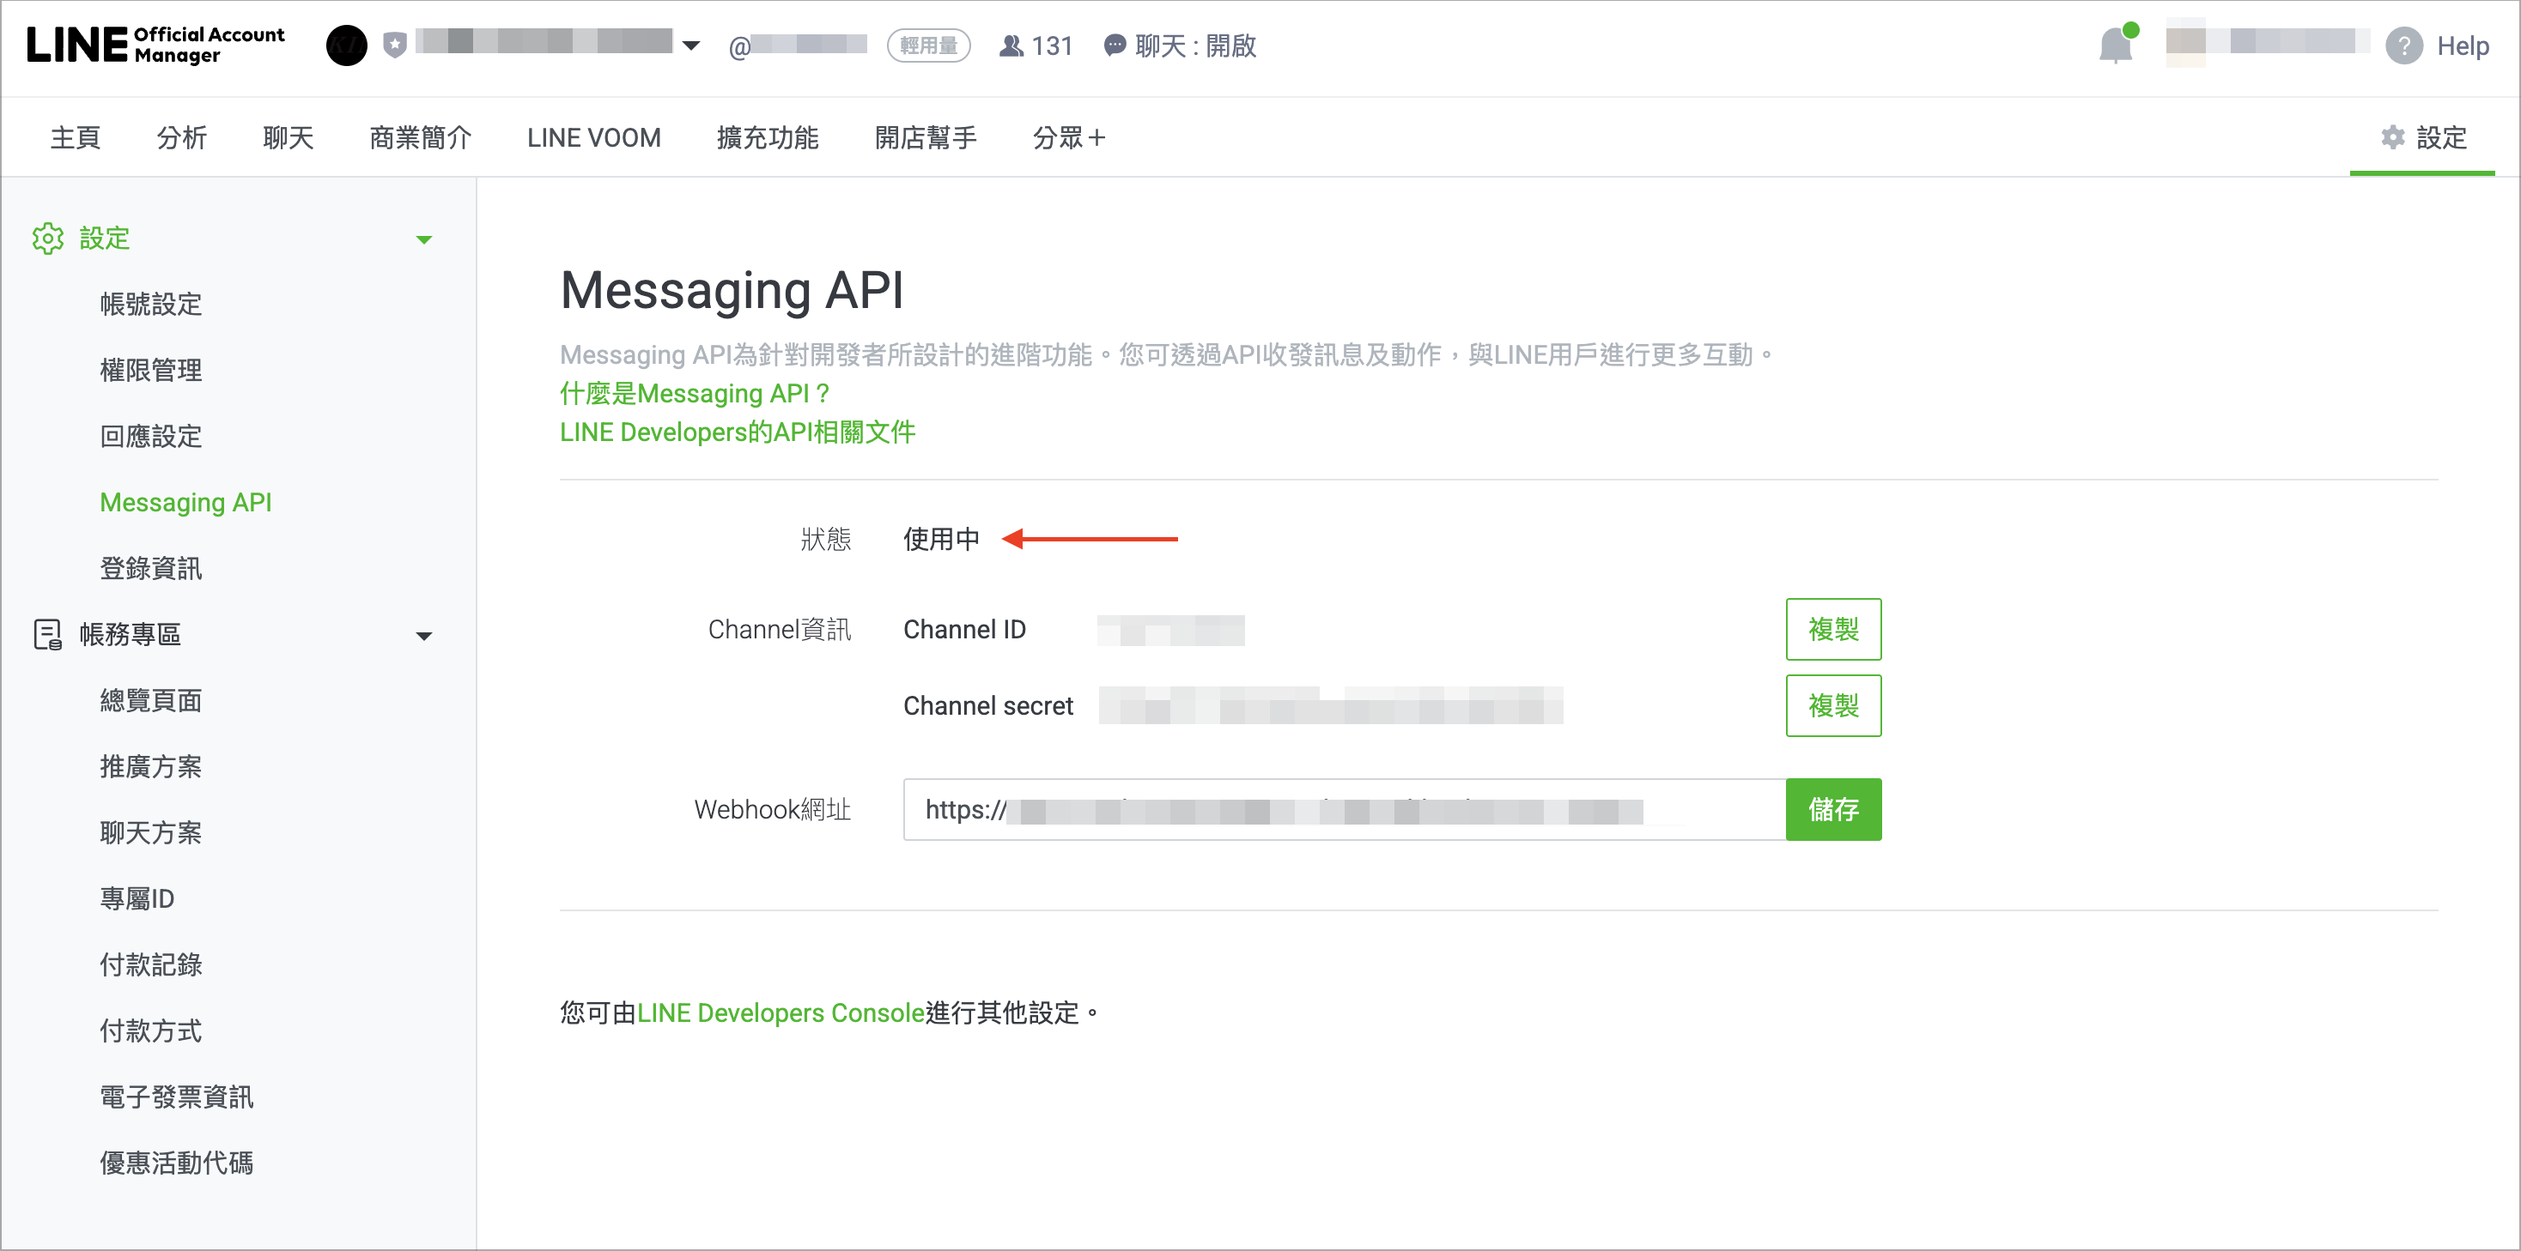
Task: Open 推廣方案 in the sidebar
Action: (x=151, y=767)
